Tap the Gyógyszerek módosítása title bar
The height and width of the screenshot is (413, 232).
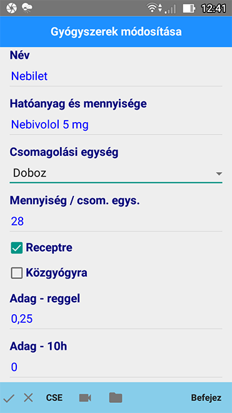(x=116, y=32)
